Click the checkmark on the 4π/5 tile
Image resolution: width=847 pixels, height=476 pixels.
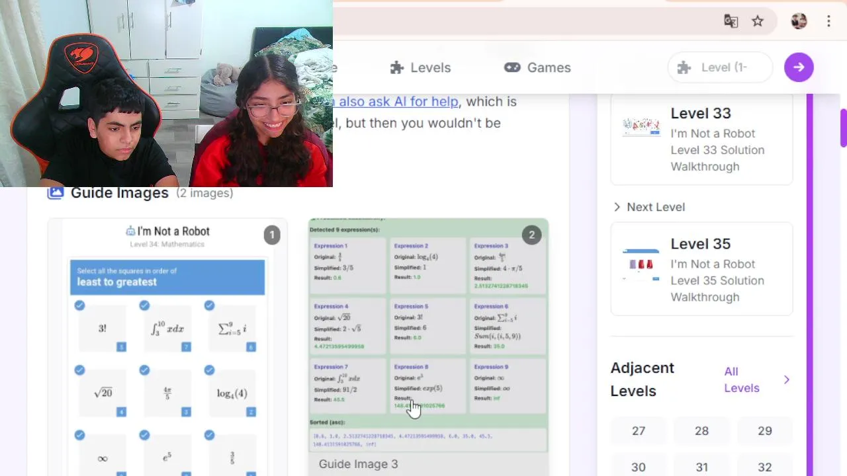point(144,370)
